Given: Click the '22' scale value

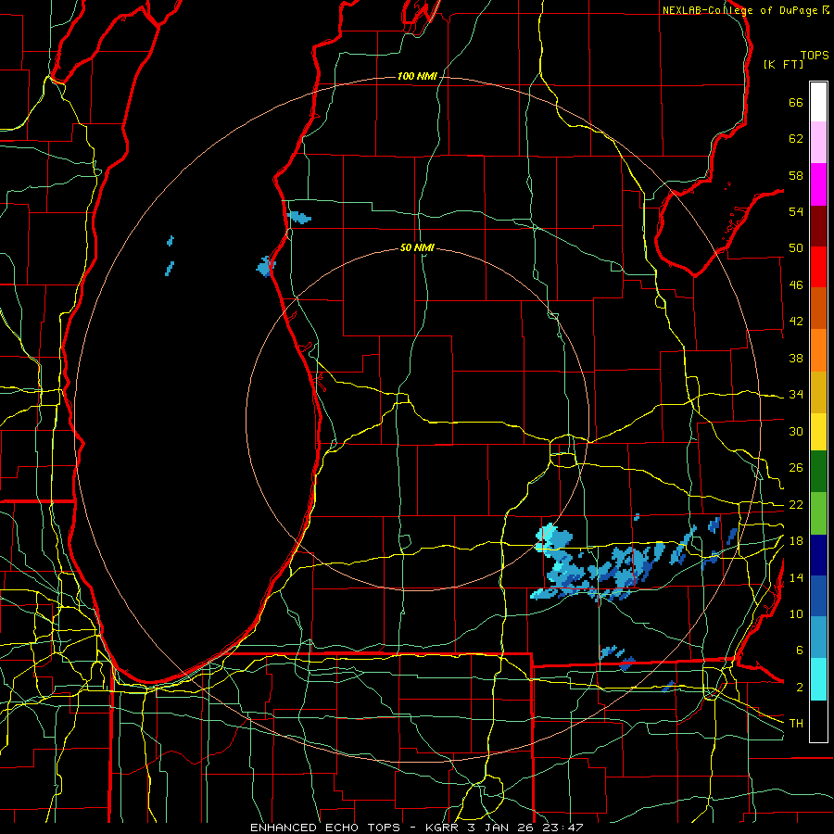Looking at the screenshot, I should [x=796, y=505].
